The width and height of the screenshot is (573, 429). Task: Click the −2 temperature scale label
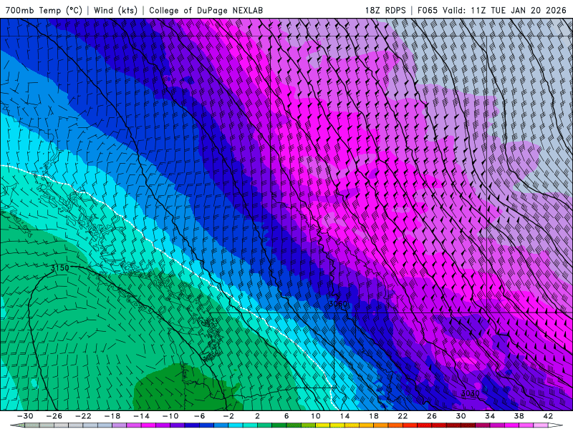228,416
